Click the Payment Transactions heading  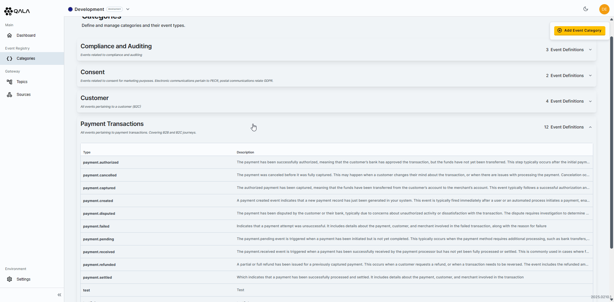[112, 124]
